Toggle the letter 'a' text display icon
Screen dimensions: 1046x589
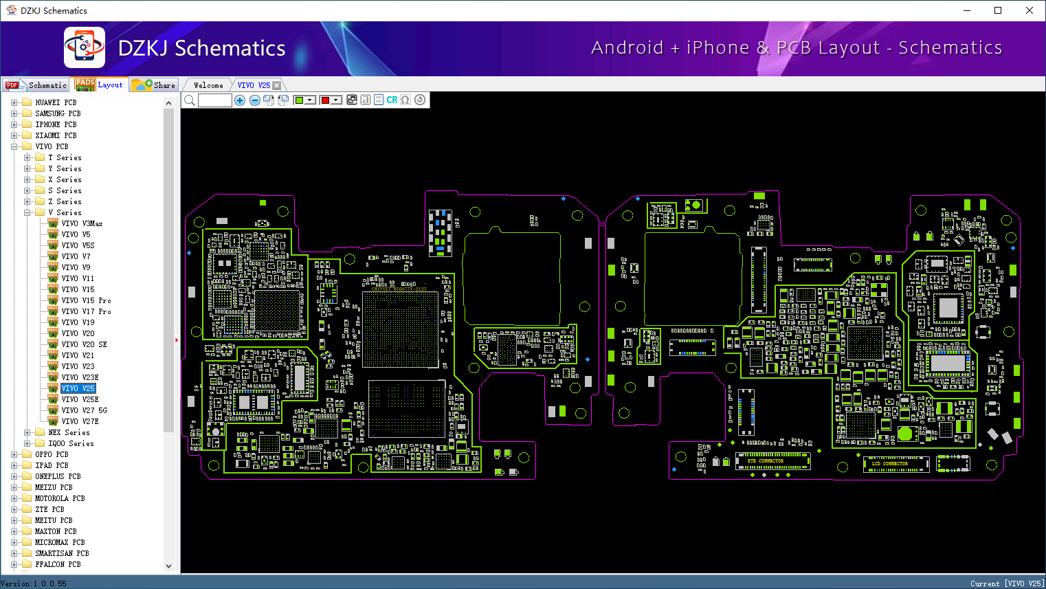(x=366, y=100)
